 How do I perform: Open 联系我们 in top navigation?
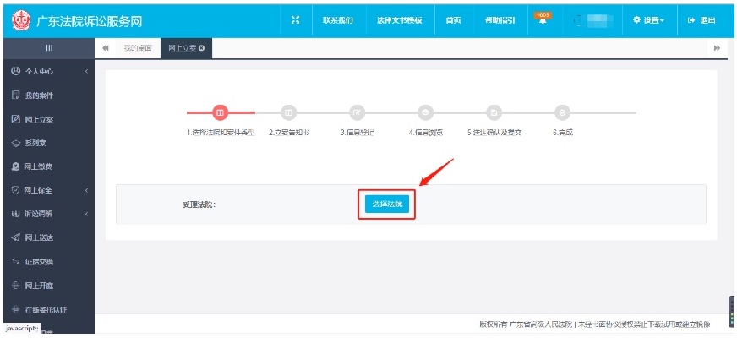click(x=338, y=20)
